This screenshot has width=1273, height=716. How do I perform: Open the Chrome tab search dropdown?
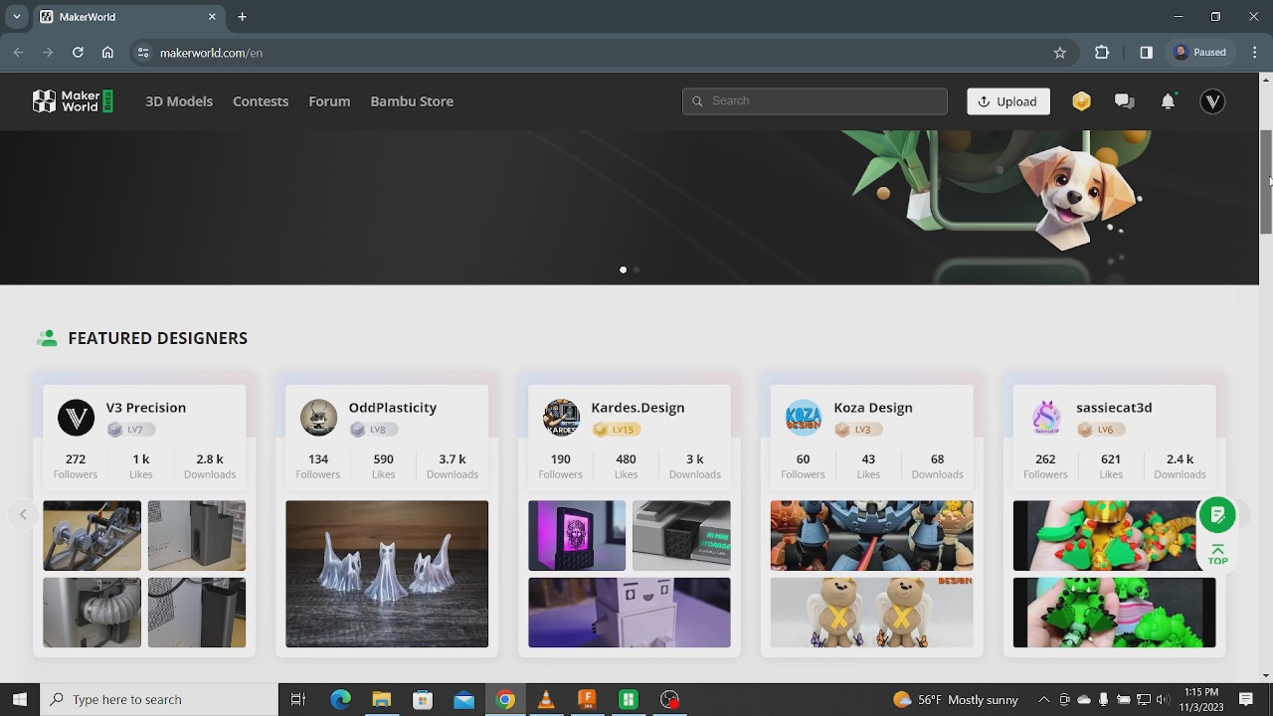pos(17,17)
